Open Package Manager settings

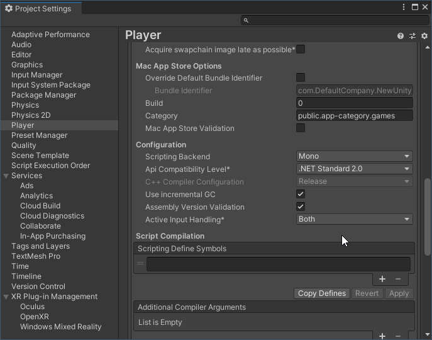(43, 95)
